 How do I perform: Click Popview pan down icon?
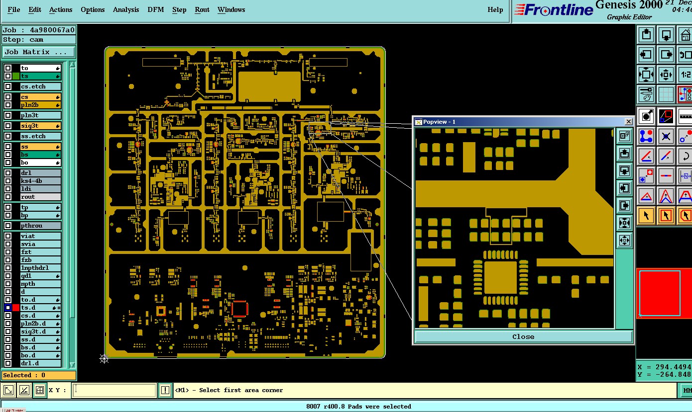[624, 171]
